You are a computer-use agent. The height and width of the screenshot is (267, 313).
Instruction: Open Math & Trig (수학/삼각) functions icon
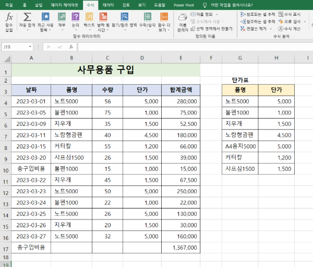(148, 17)
